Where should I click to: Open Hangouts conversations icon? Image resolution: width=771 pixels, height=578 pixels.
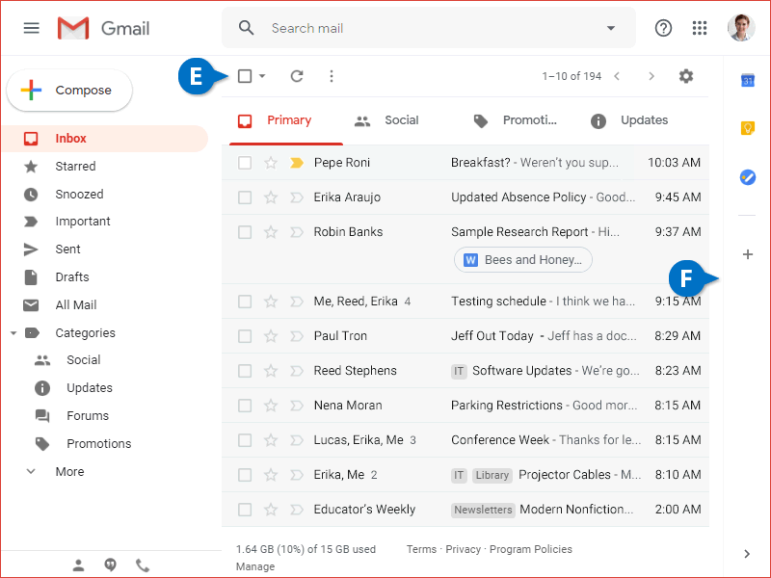click(x=110, y=565)
